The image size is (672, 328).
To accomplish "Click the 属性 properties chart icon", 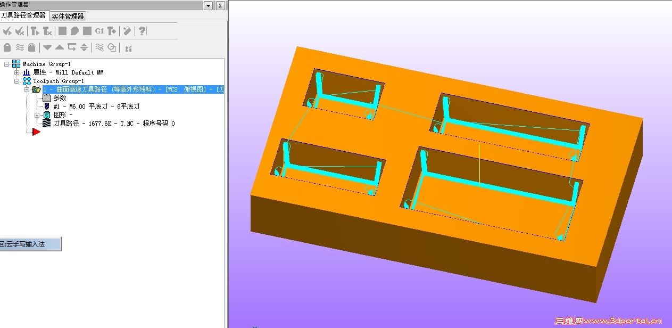I will 27,72.
